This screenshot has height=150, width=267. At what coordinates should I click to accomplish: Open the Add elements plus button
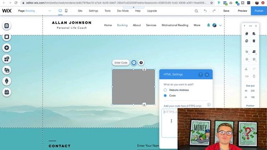(x=7, y=48)
